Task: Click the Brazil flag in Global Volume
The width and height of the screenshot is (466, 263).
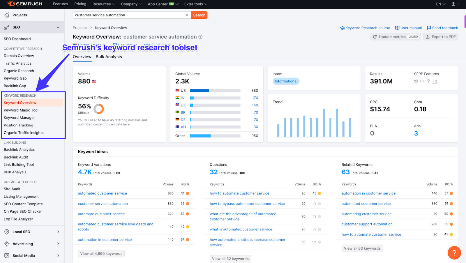Action: pos(177,112)
